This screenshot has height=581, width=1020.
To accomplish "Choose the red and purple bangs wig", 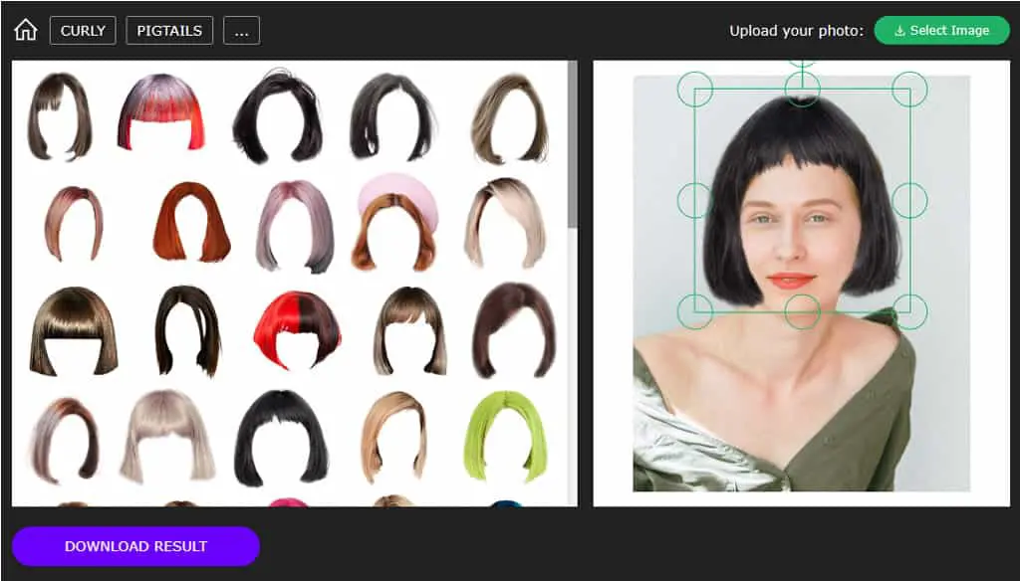I will point(161,111).
